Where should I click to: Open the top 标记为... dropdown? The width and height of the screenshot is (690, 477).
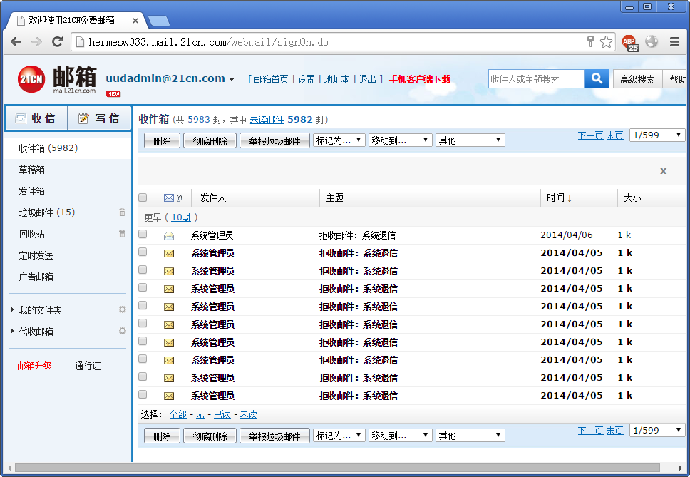point(339,140)
